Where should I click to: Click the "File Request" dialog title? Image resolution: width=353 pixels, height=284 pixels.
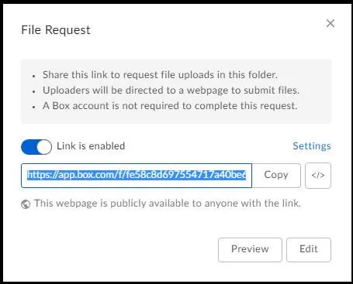[x=56, y=30]
